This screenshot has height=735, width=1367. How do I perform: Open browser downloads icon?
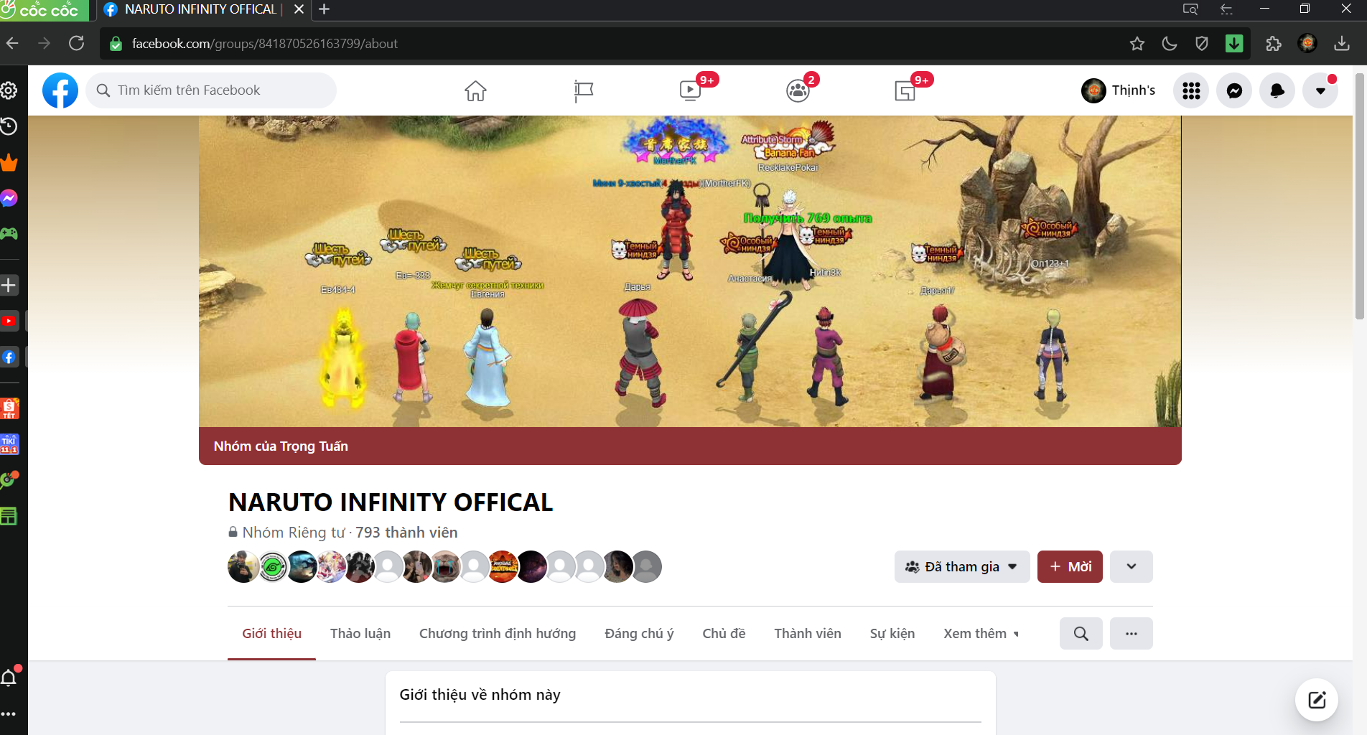click(1341, 44)
